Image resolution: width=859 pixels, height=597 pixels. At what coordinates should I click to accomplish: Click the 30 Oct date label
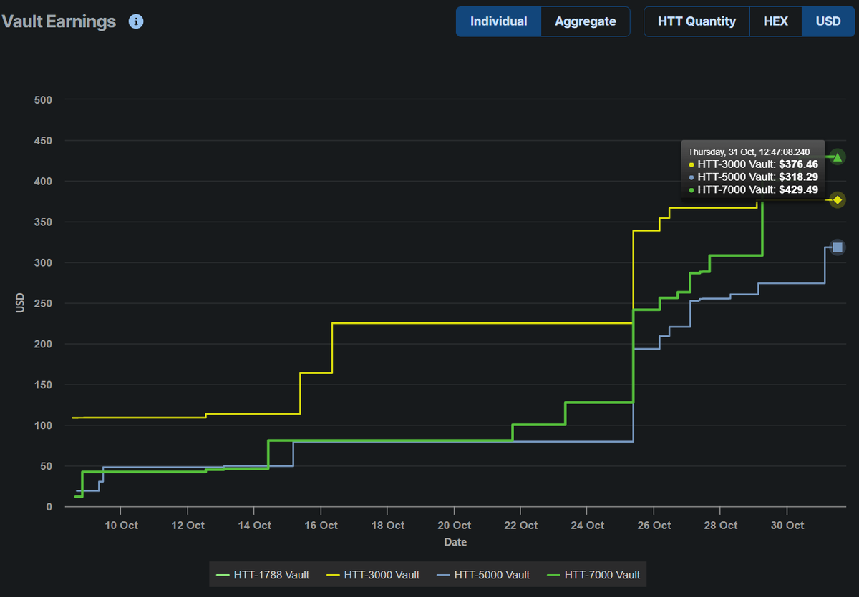point(787,526)
